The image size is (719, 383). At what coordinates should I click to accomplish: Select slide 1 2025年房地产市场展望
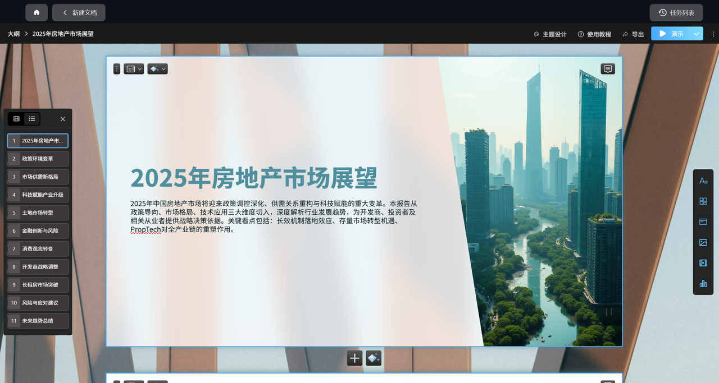[x=38, y=141]
